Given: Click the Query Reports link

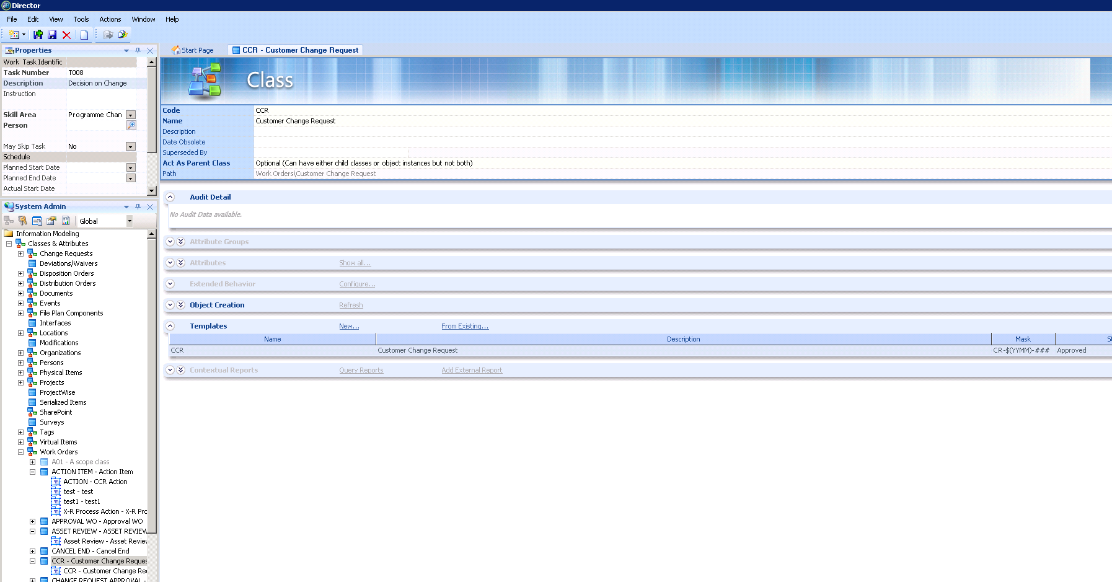Looking at the screenshot, I should point(361,370).
